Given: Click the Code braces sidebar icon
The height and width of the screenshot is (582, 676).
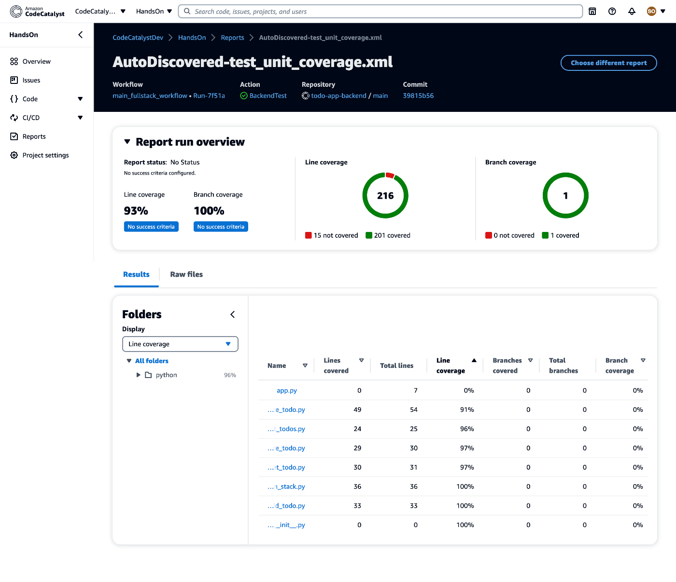Looking at the screenshot, I should [x=14, y=99].
